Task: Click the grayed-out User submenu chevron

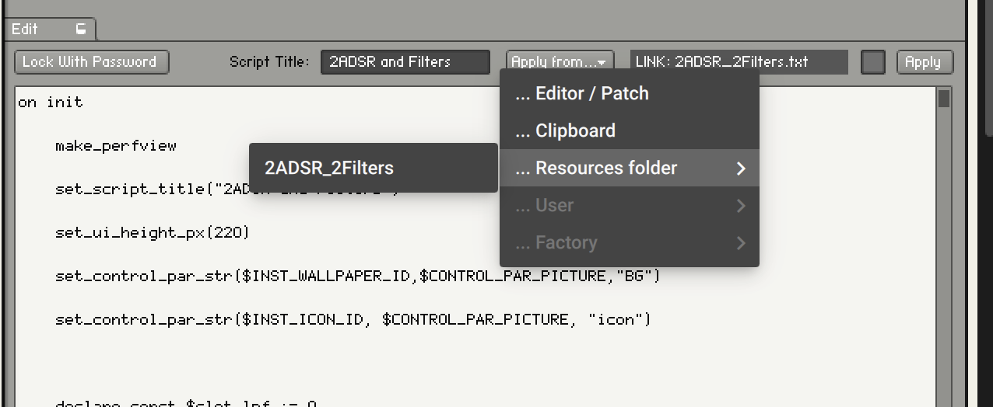Action: [x=741, y=206]
